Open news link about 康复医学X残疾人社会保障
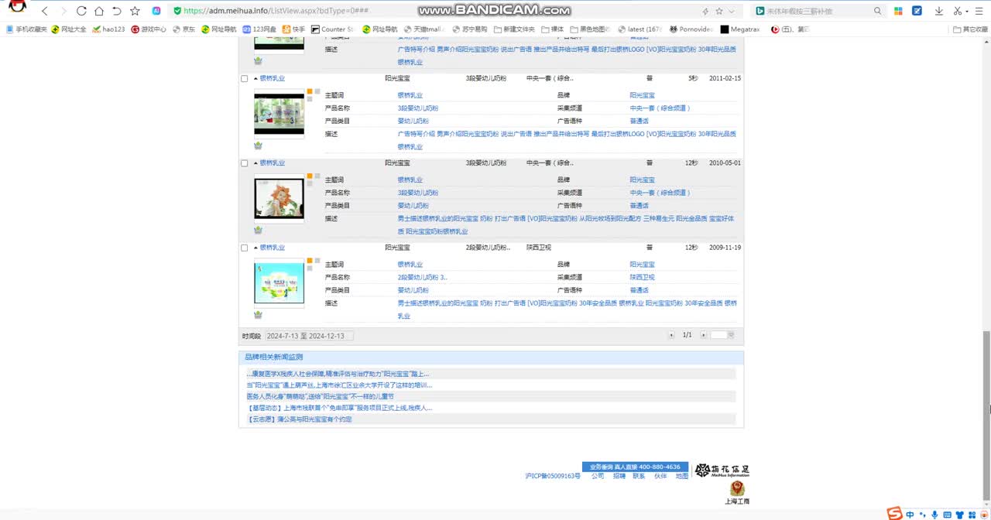This screenshot has width=991, height=520. coord(336,374)
